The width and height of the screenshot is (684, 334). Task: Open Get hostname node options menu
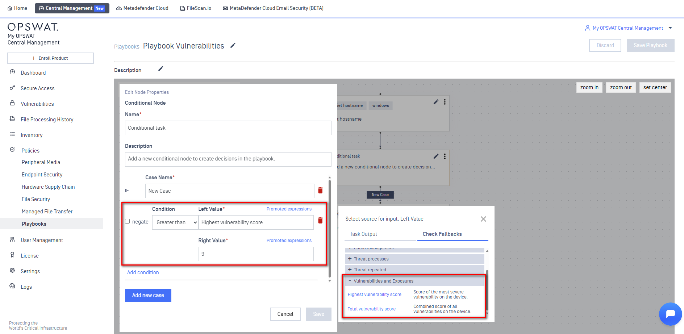[x=445, y=102]
